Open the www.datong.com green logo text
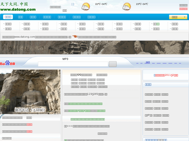189x141 pixels. [x=18, y=10]
